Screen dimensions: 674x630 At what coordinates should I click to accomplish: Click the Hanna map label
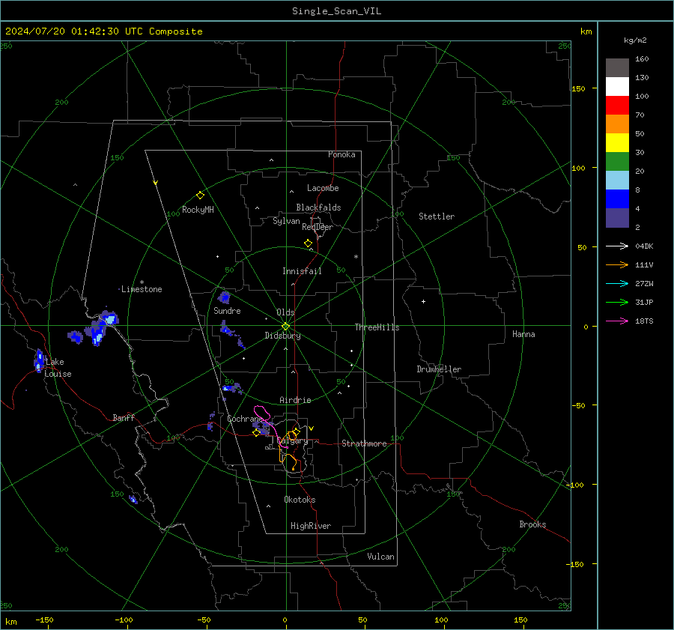pyautogui.click(x=523, y=334)
